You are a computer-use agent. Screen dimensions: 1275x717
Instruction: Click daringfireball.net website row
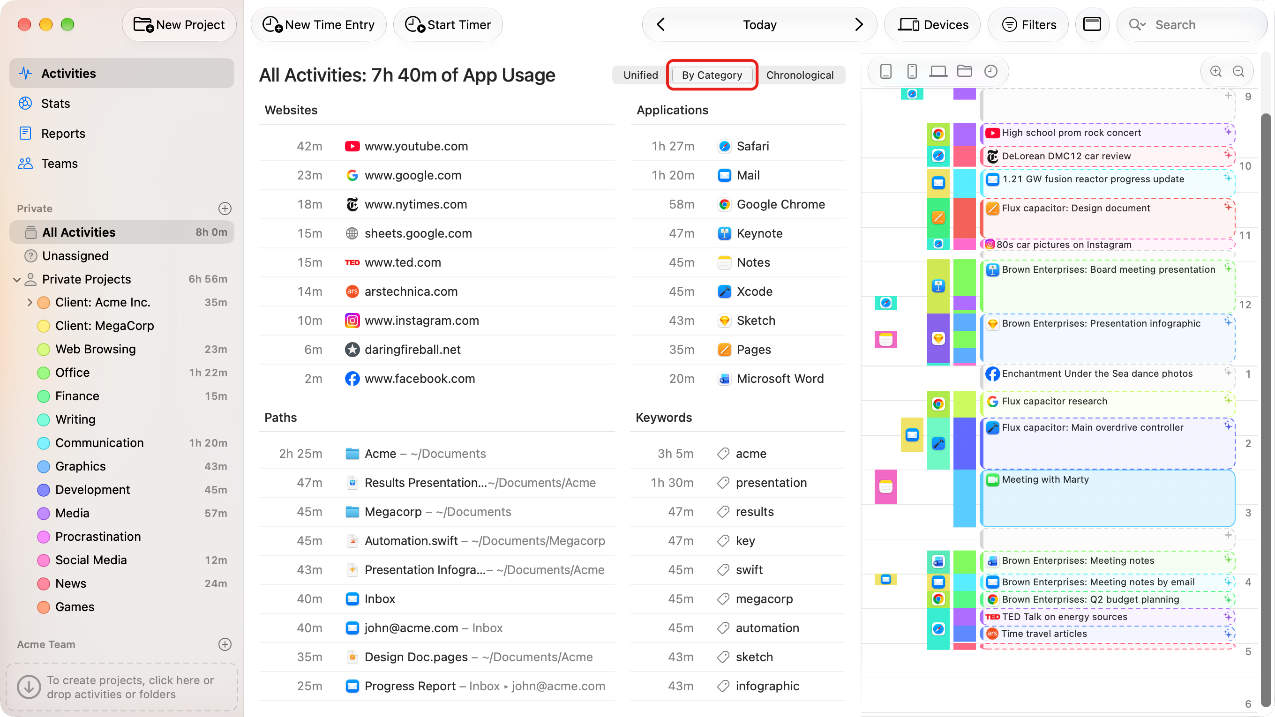[436, 349]
